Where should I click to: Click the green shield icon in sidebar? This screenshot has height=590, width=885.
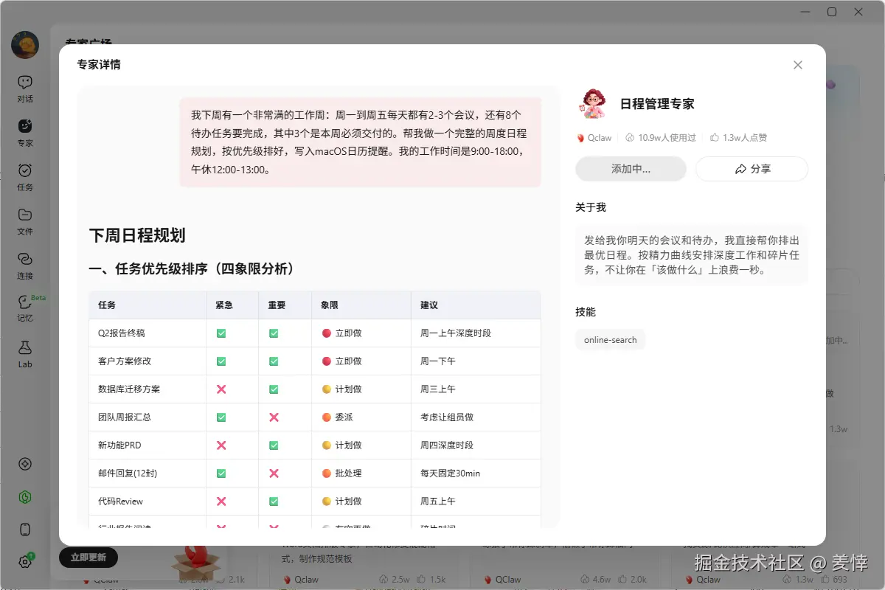click(x=25, y=497)
